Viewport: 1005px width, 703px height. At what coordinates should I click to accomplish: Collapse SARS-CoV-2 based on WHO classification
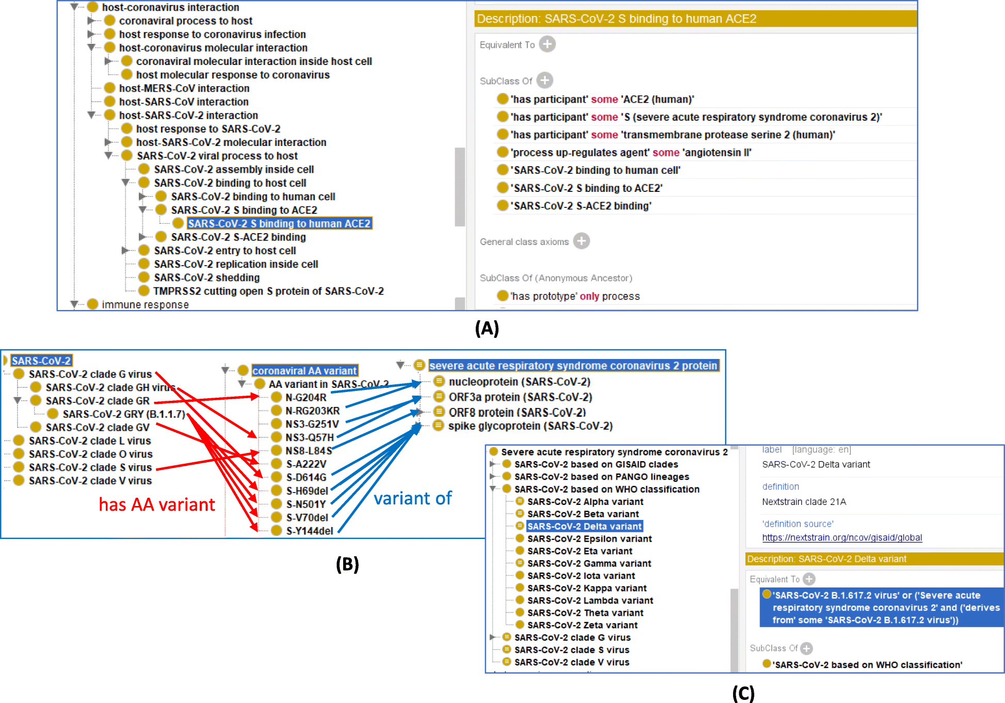493,489
